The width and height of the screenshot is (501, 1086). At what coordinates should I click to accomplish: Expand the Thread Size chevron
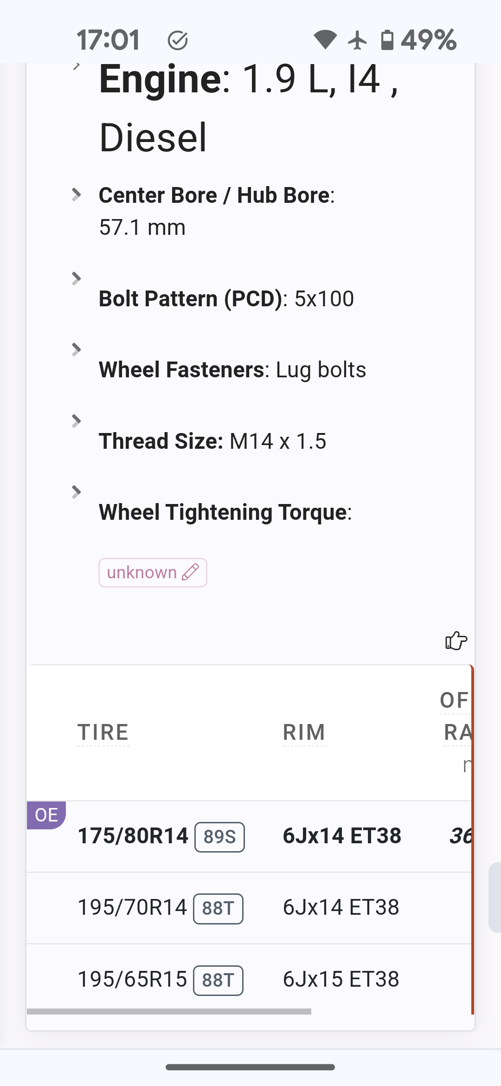77,421
